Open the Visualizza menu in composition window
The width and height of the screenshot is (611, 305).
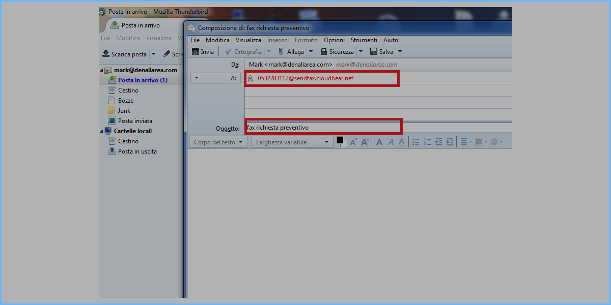(248, 40)
